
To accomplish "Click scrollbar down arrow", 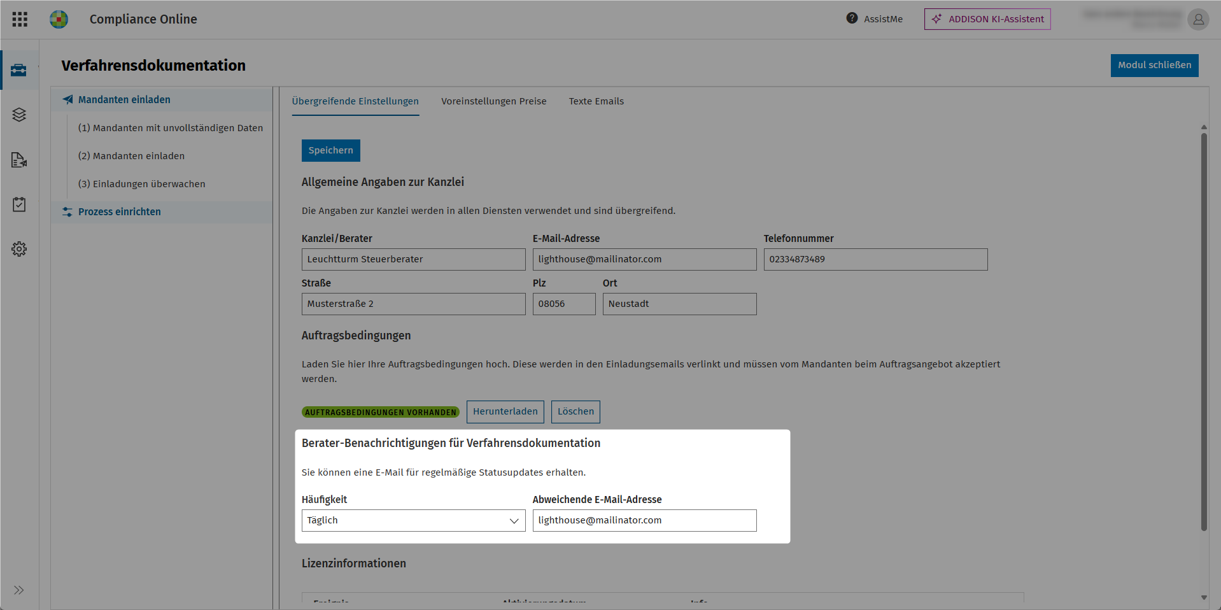I will point(1204,597).
